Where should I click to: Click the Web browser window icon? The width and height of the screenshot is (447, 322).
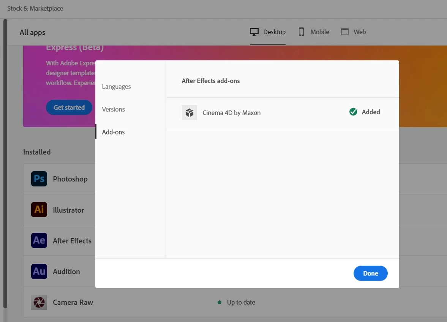[345, 32]
